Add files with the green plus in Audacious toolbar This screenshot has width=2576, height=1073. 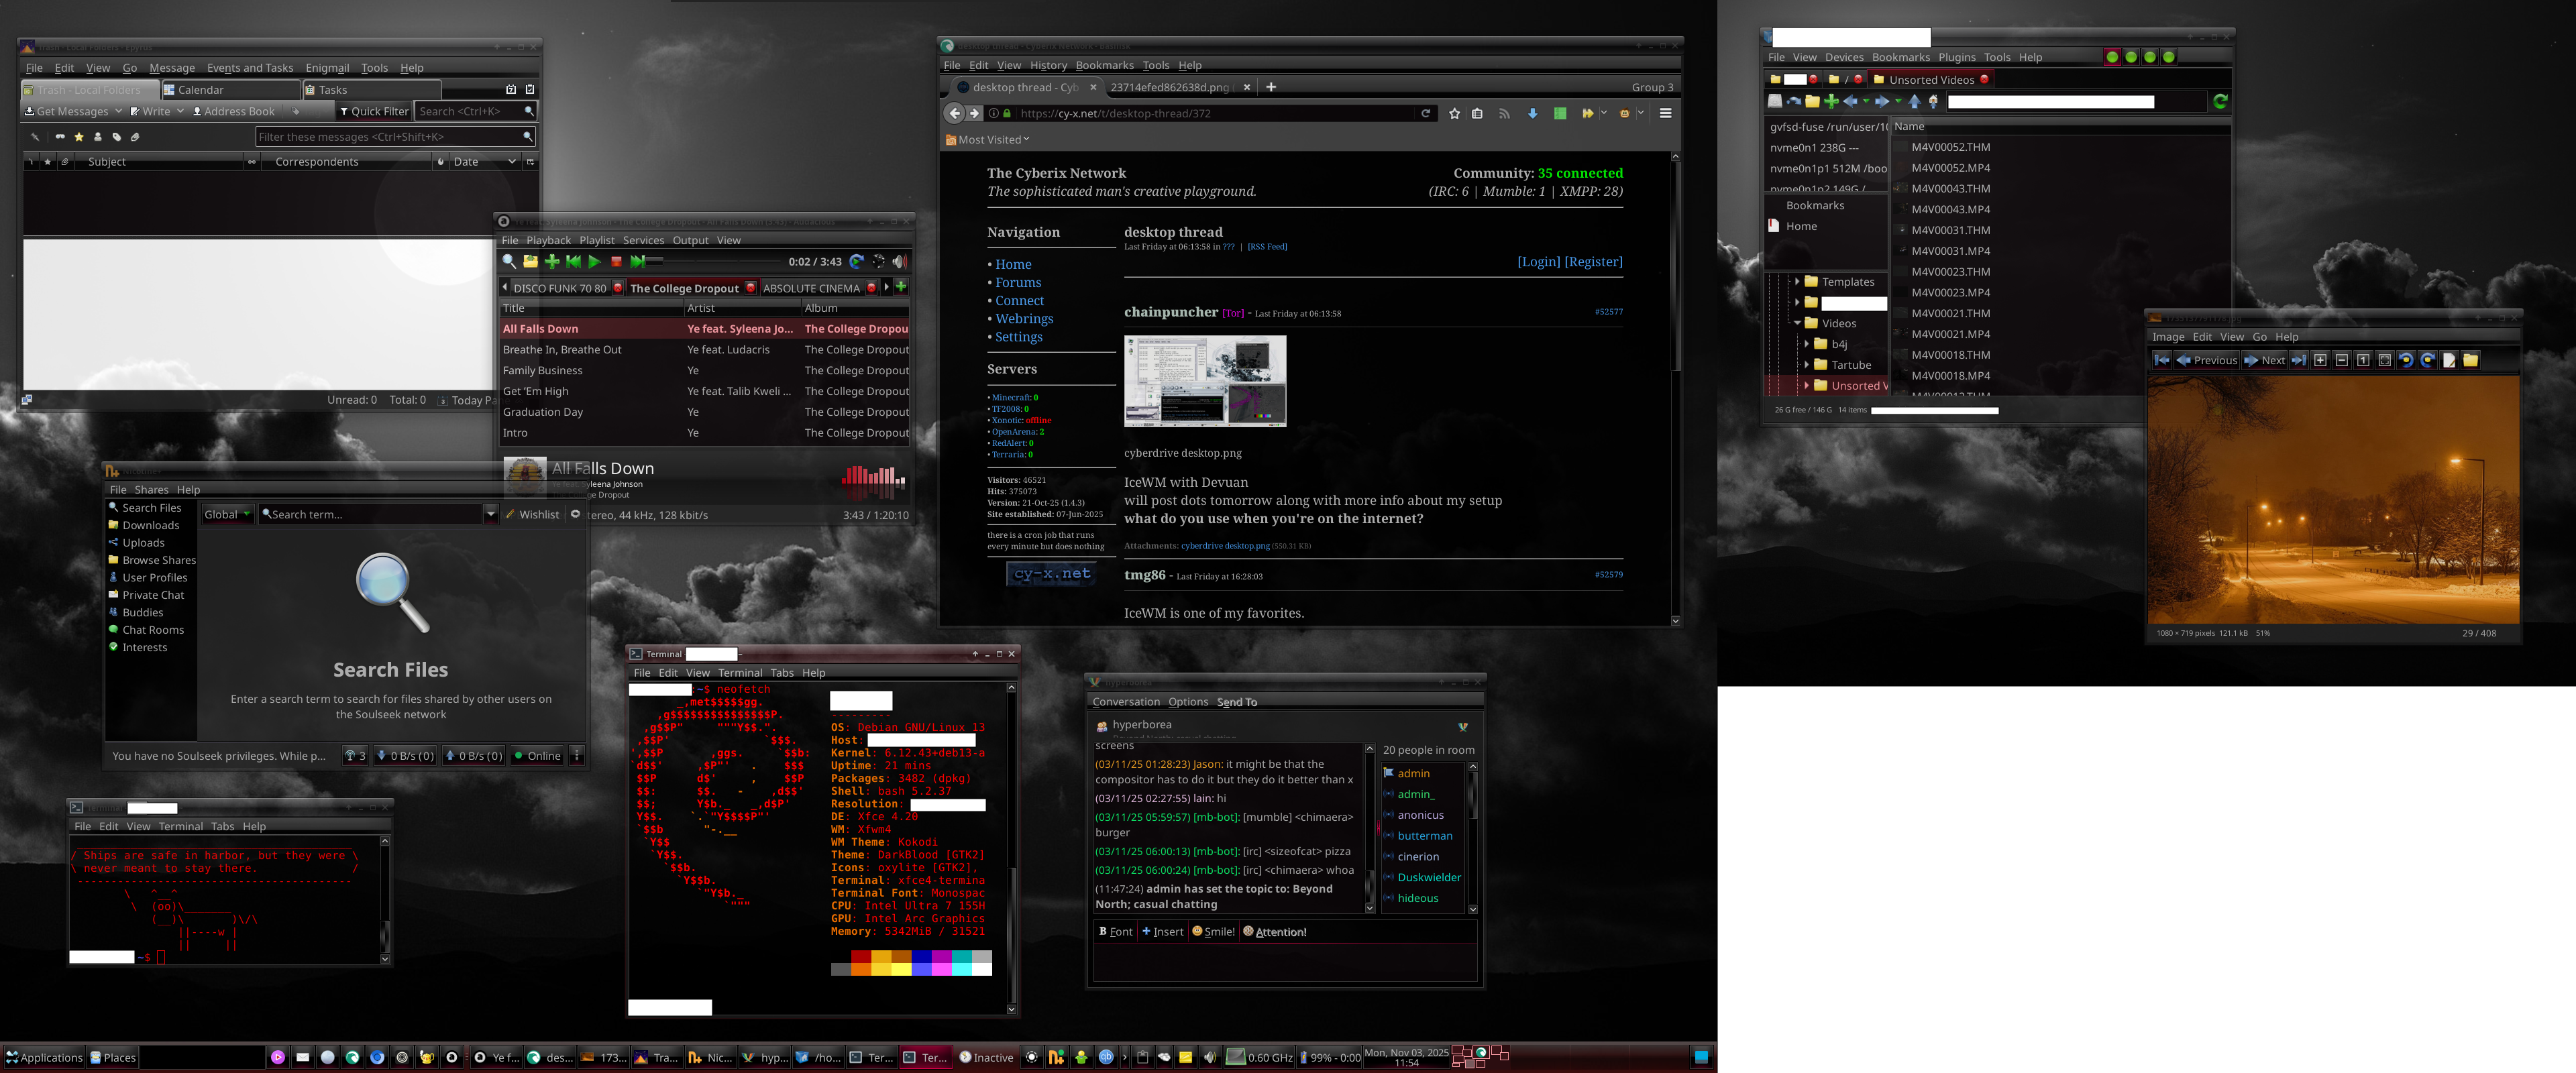552,262
